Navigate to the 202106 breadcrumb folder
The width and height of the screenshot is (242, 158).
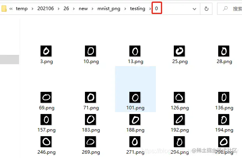pos(46,8)
